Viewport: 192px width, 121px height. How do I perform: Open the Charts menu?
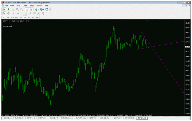25,6
